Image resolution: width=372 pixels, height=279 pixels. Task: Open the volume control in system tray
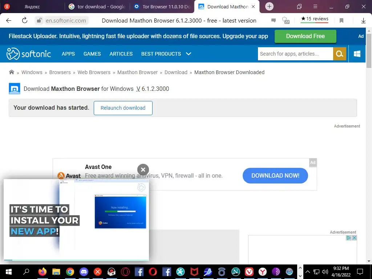[325, 272]
